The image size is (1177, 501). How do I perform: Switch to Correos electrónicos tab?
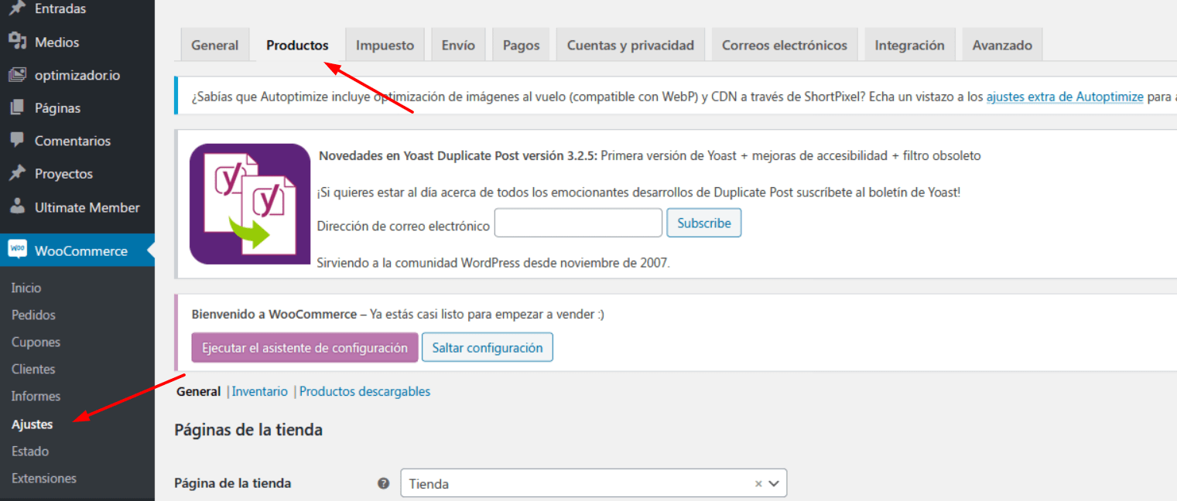[785, 45]
